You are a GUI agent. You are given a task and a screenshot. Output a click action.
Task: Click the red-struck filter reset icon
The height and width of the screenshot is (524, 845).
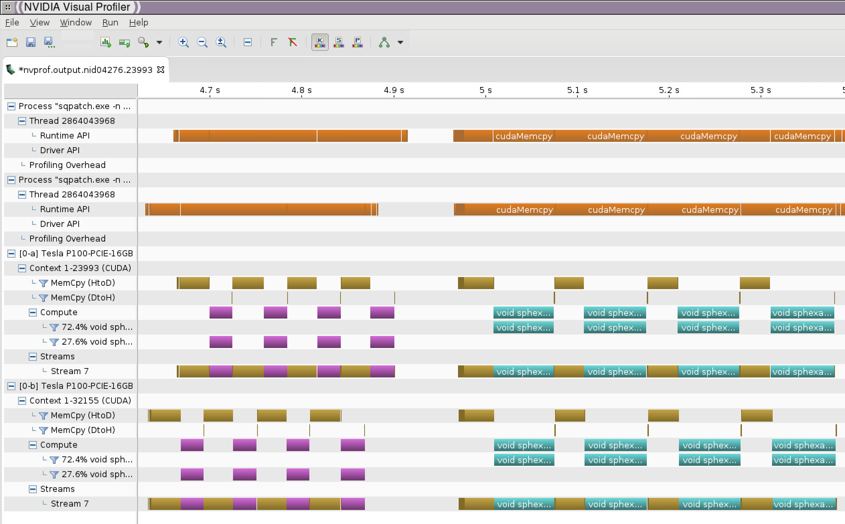point(293,42)
